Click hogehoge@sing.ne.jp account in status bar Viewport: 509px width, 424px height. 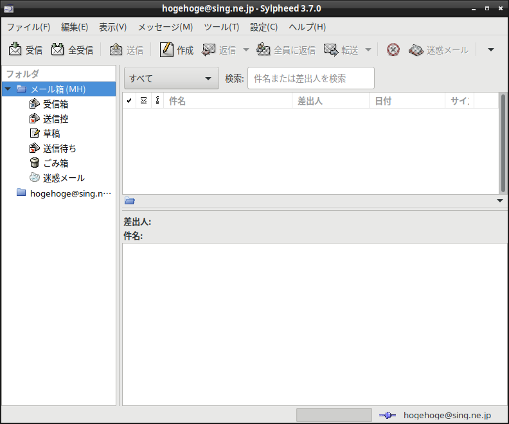[447, 415]
